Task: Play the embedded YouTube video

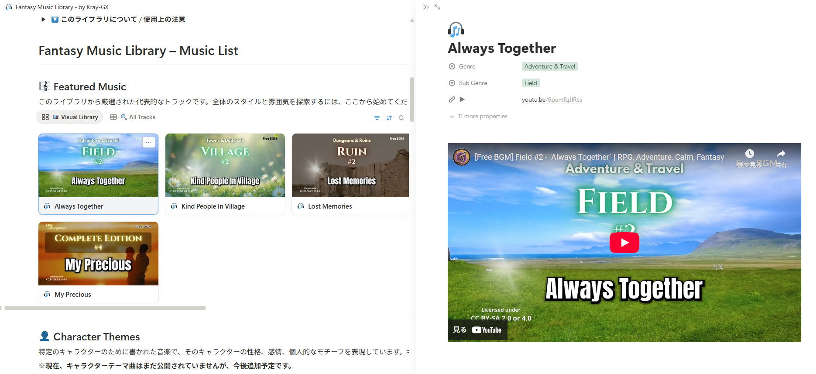Action: pyautogui.click(x=624, y=243)
